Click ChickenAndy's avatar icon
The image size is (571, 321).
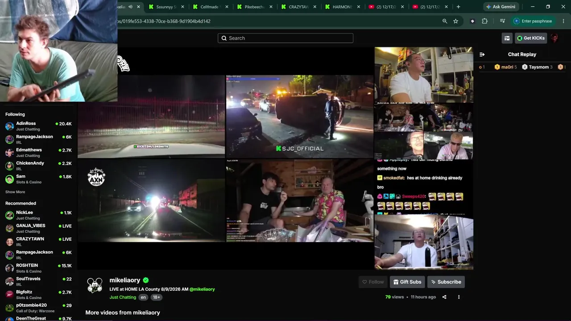(9, 166)
